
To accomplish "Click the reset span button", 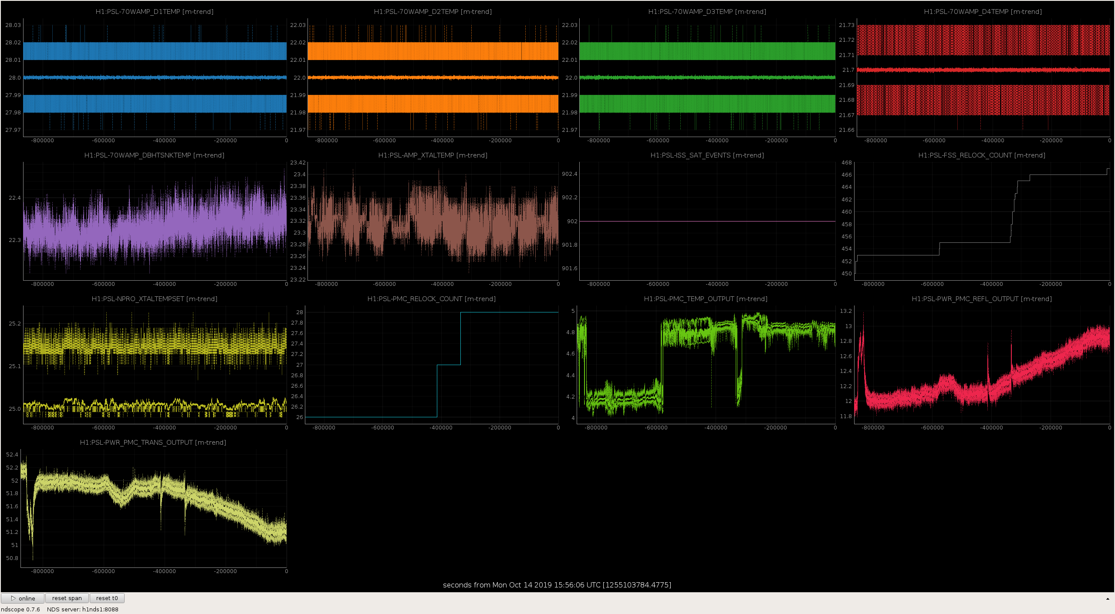I will click(x=67, y=598).
